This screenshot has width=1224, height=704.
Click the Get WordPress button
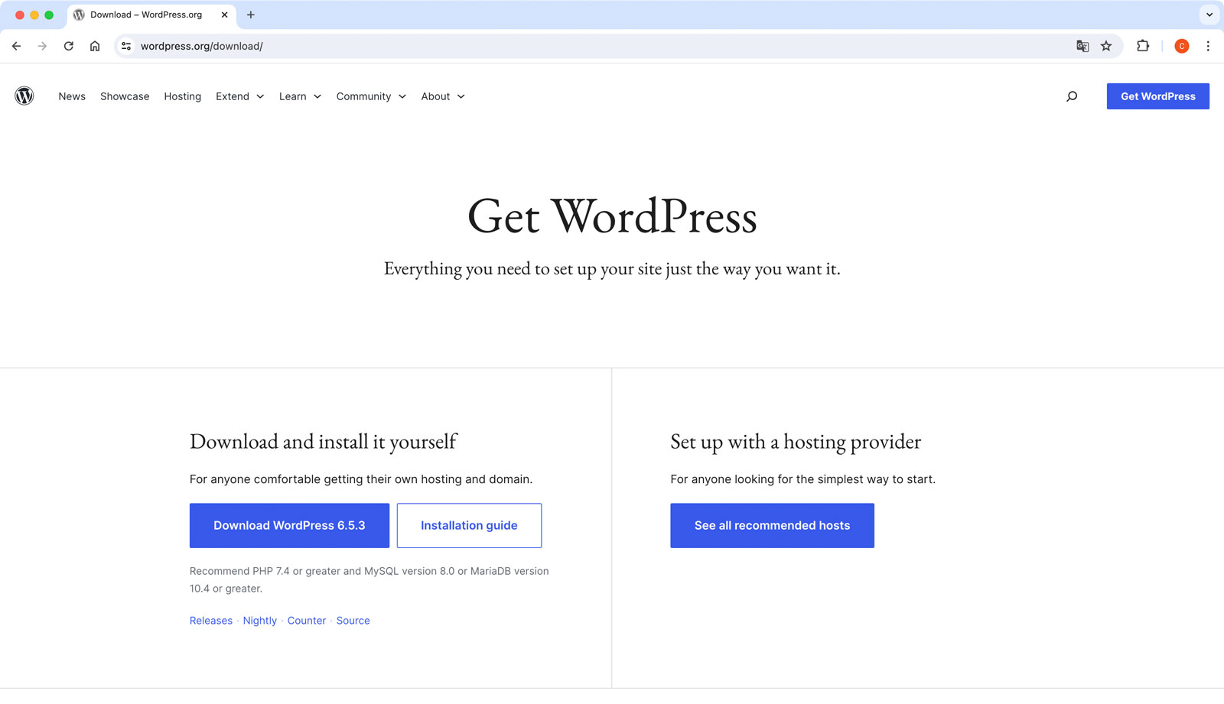point(1157,96)
